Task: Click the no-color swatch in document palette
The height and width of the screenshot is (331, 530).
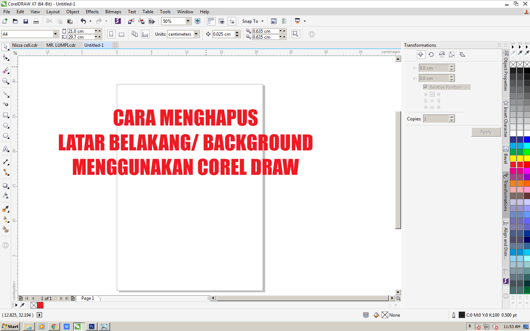Action: click(34, 305)
